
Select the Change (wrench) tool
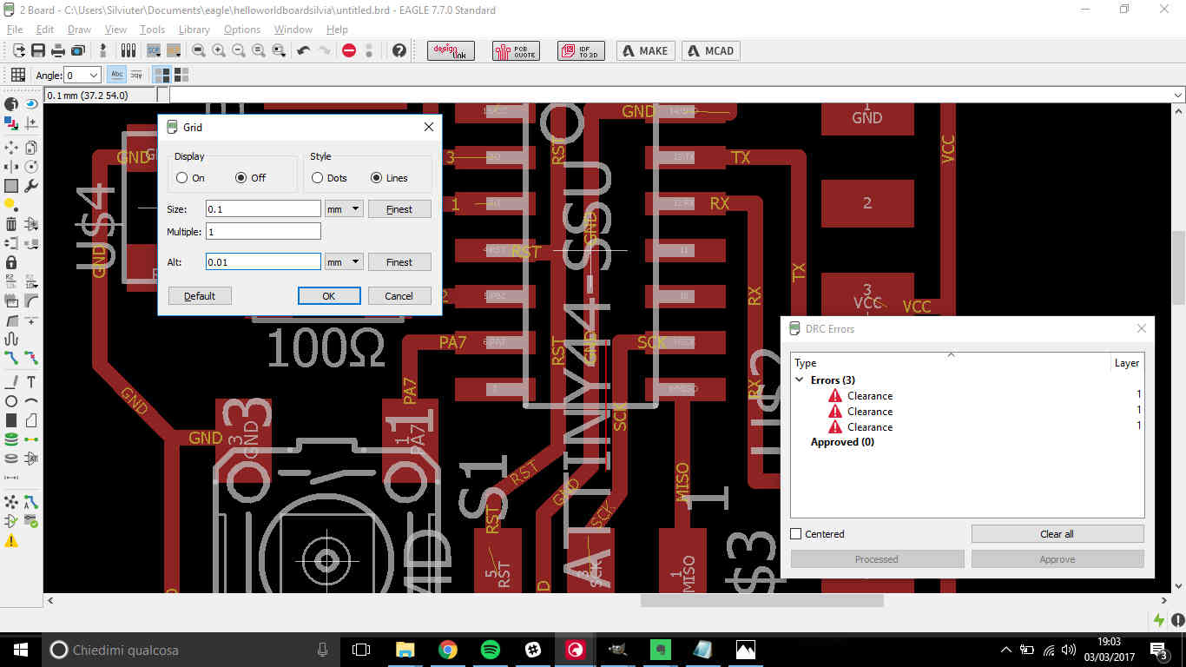31,186
